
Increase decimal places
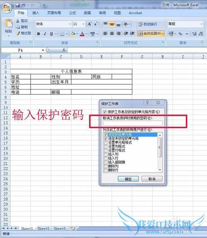(194, 34)
